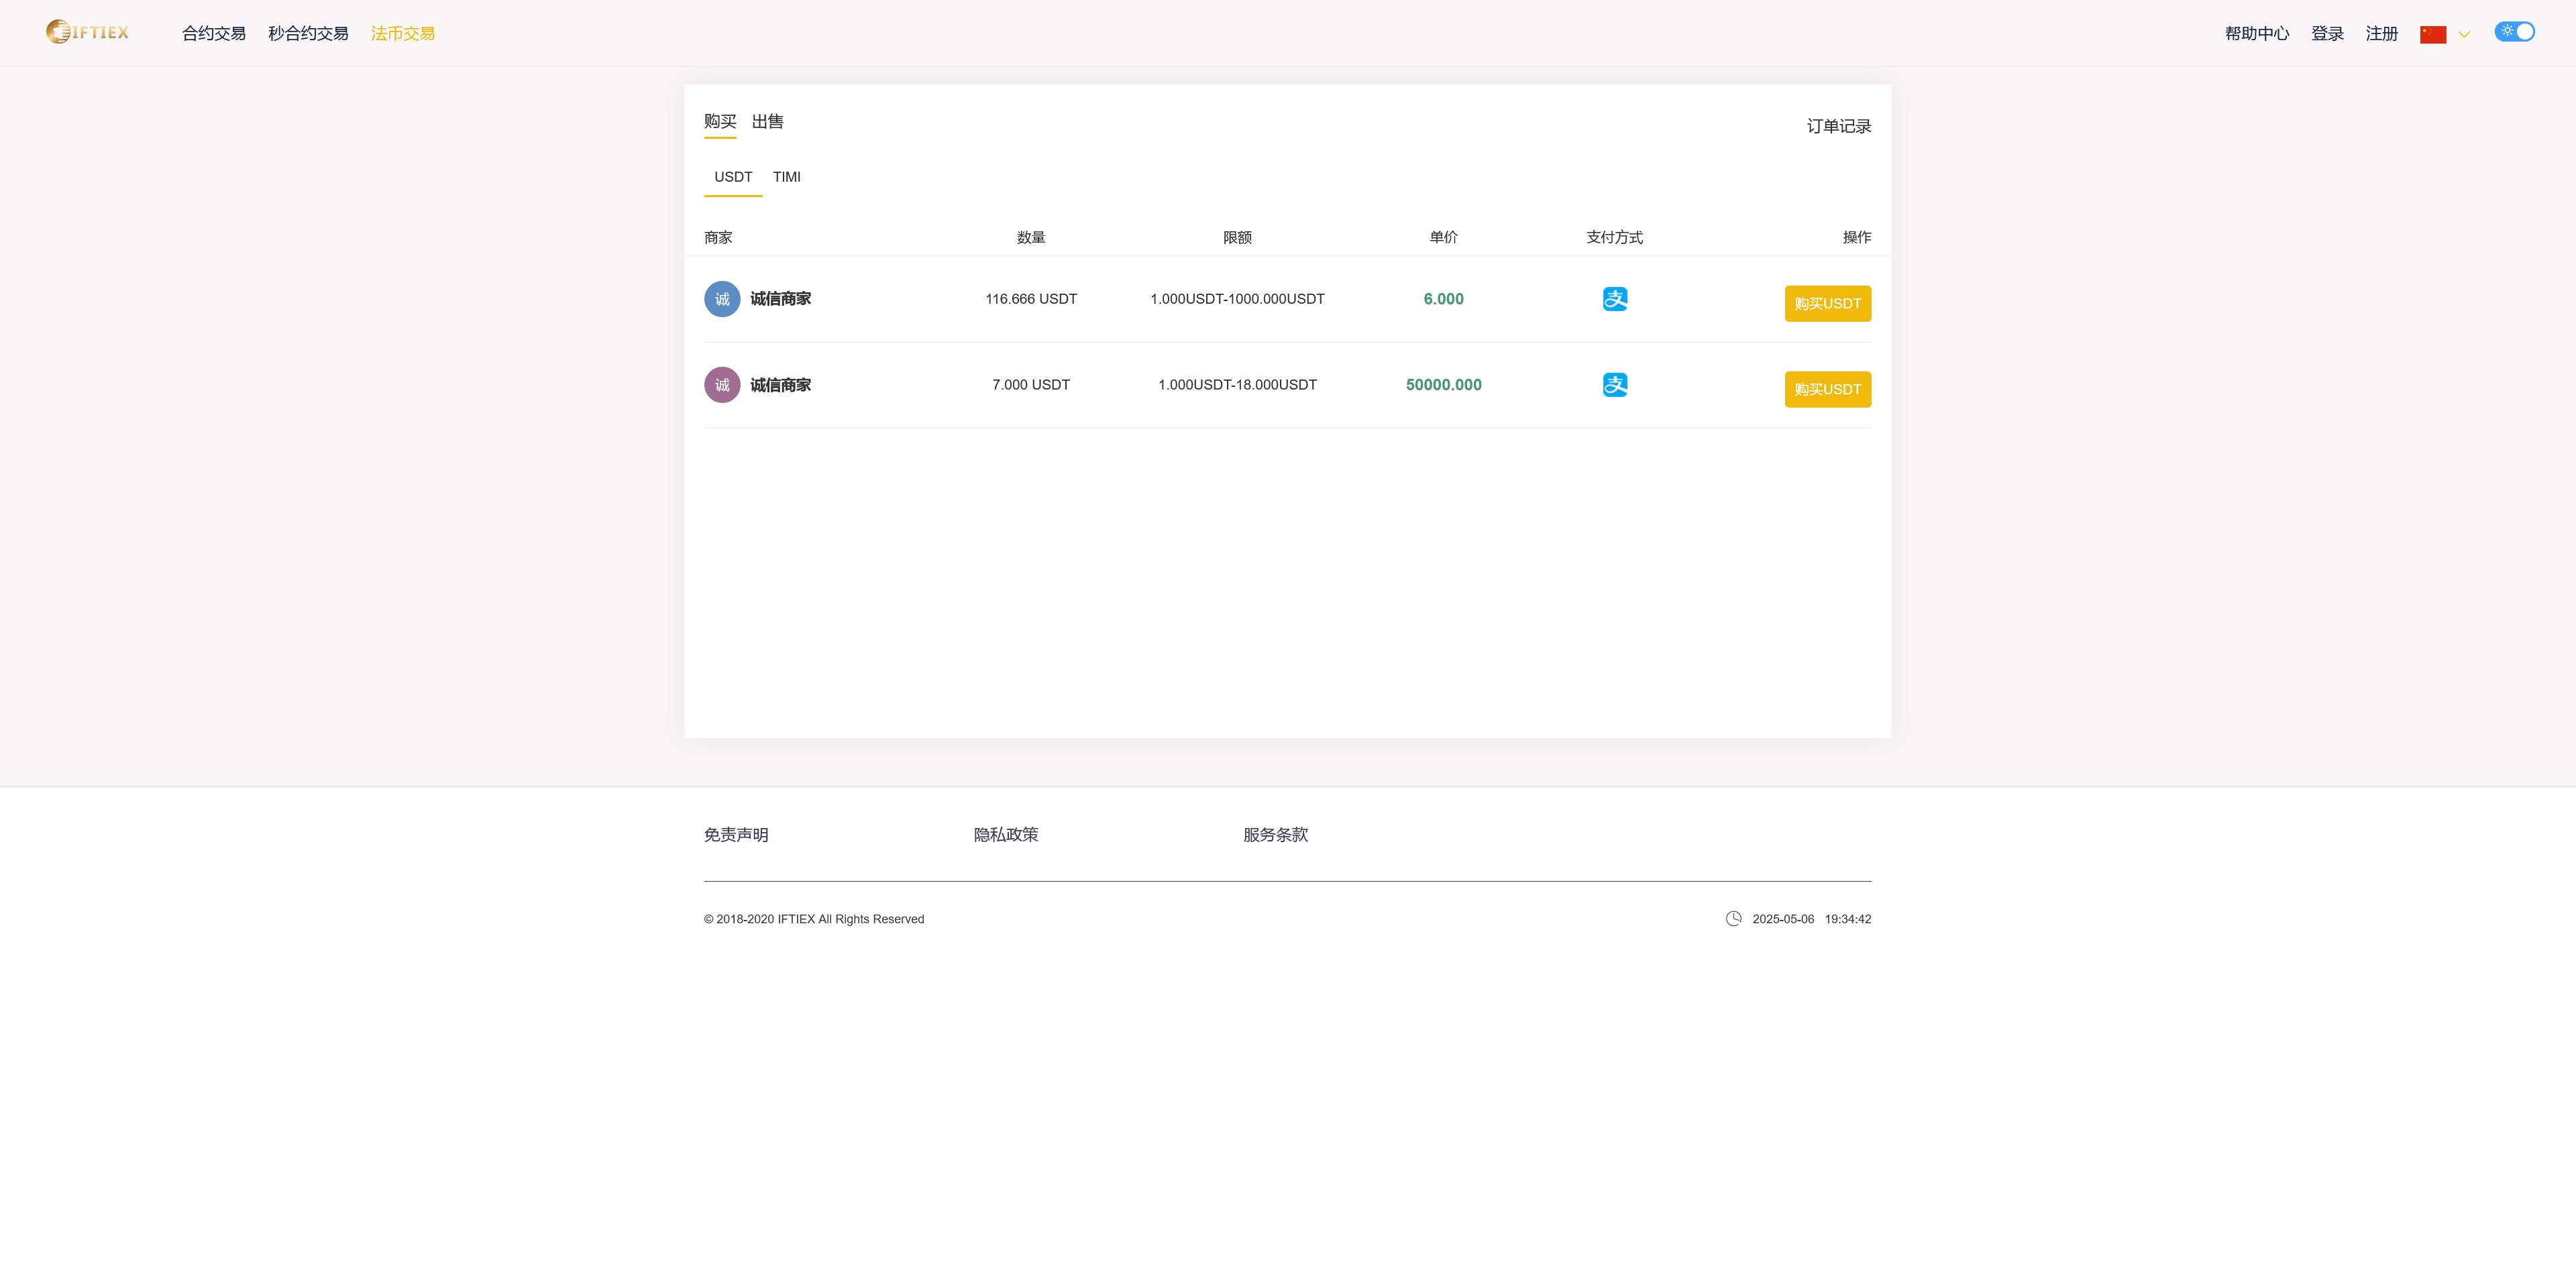Open 订单记录 order records link

click(1838, 126)
